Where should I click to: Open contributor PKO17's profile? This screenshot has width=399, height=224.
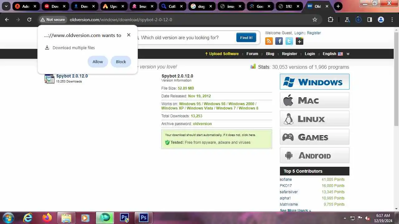point(286,186)
